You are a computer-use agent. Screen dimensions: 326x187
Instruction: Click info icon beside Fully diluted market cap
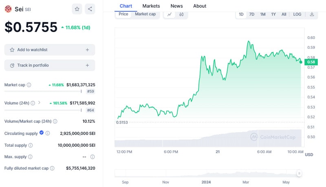[x=52, y=168]
